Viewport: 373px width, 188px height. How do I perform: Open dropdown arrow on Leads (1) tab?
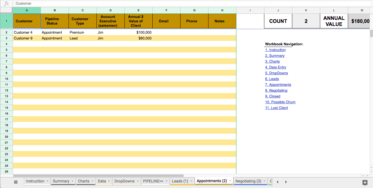pos(191,181)
